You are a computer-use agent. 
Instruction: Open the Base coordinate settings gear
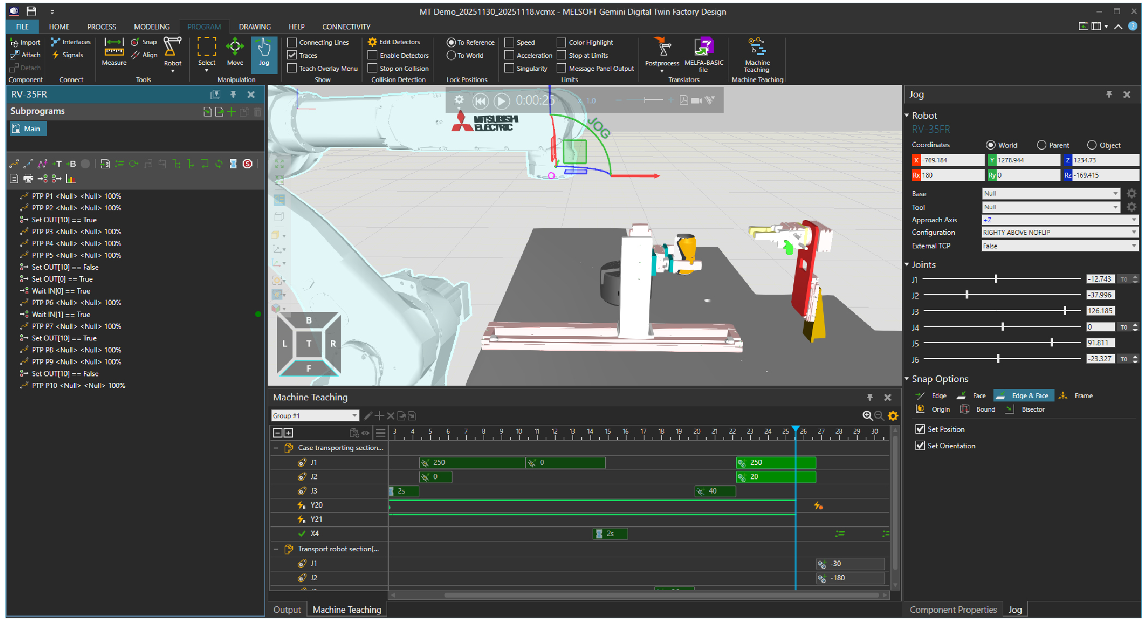click(1132, 193)
